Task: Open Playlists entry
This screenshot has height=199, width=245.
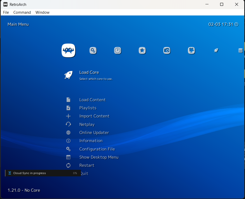Action: [88, 108]
